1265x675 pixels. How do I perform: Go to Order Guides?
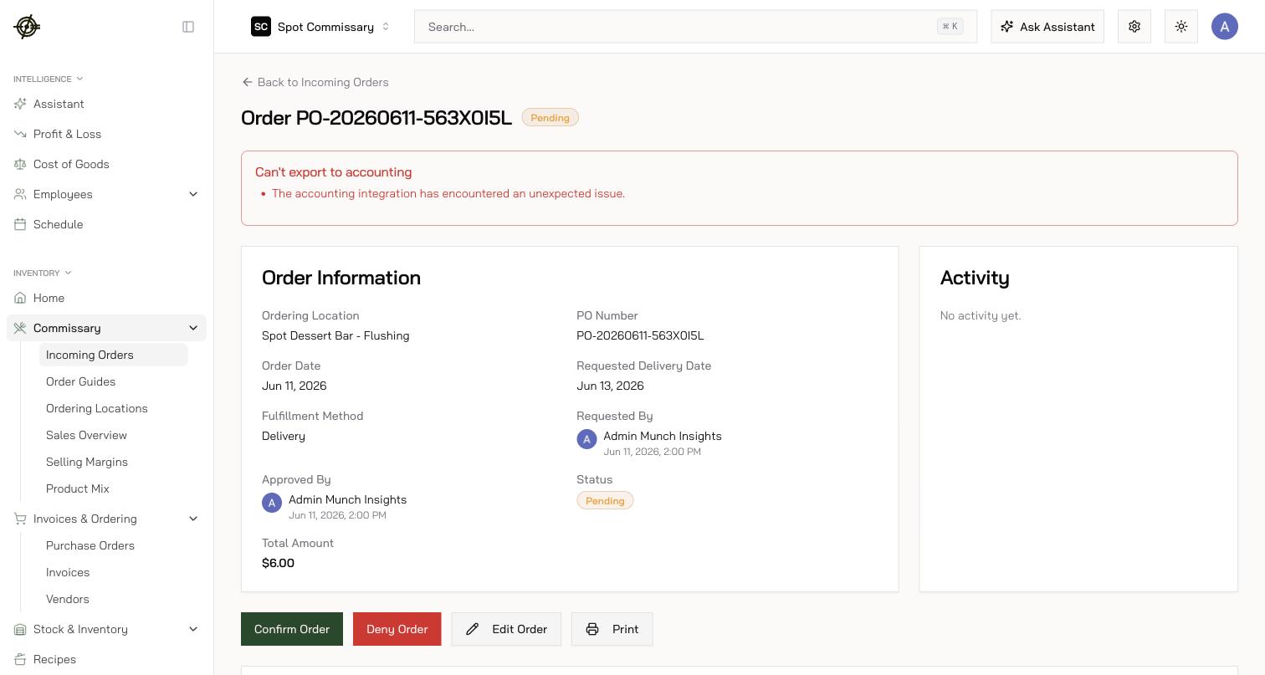point(80,381)
